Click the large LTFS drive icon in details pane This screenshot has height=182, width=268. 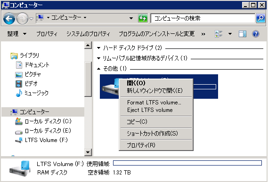[20, 169]
